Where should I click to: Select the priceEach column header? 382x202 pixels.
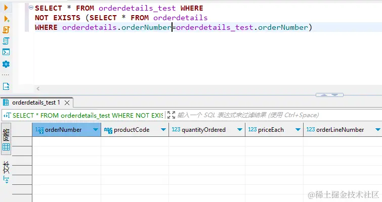pos(274,130)
